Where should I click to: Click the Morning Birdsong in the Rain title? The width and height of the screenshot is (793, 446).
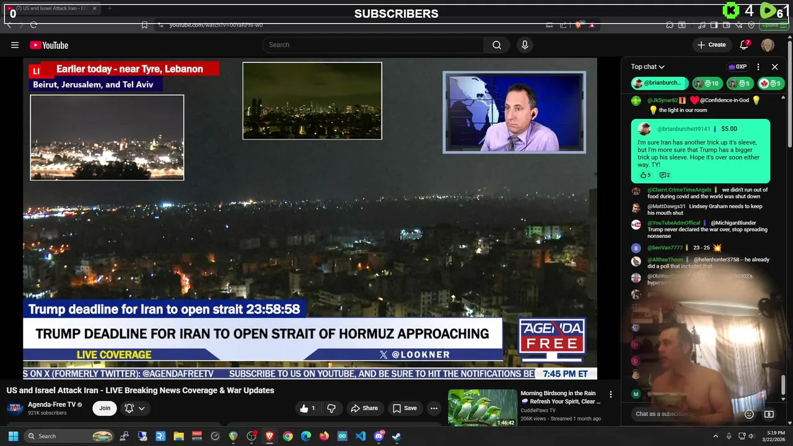561,397
